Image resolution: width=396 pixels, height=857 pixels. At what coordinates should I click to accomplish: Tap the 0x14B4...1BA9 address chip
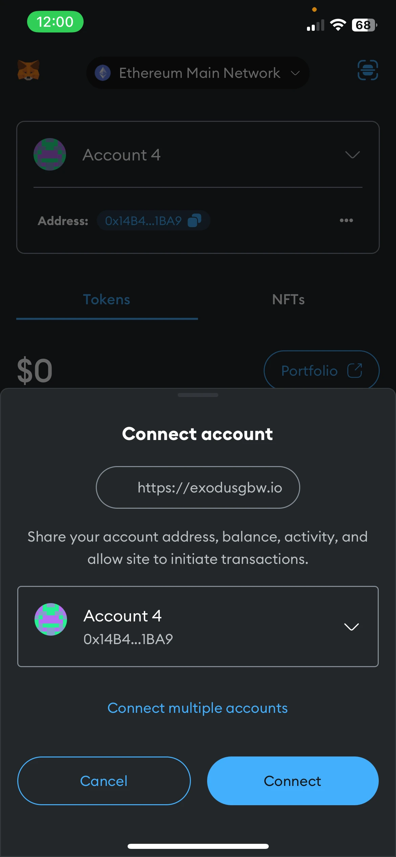144,221
